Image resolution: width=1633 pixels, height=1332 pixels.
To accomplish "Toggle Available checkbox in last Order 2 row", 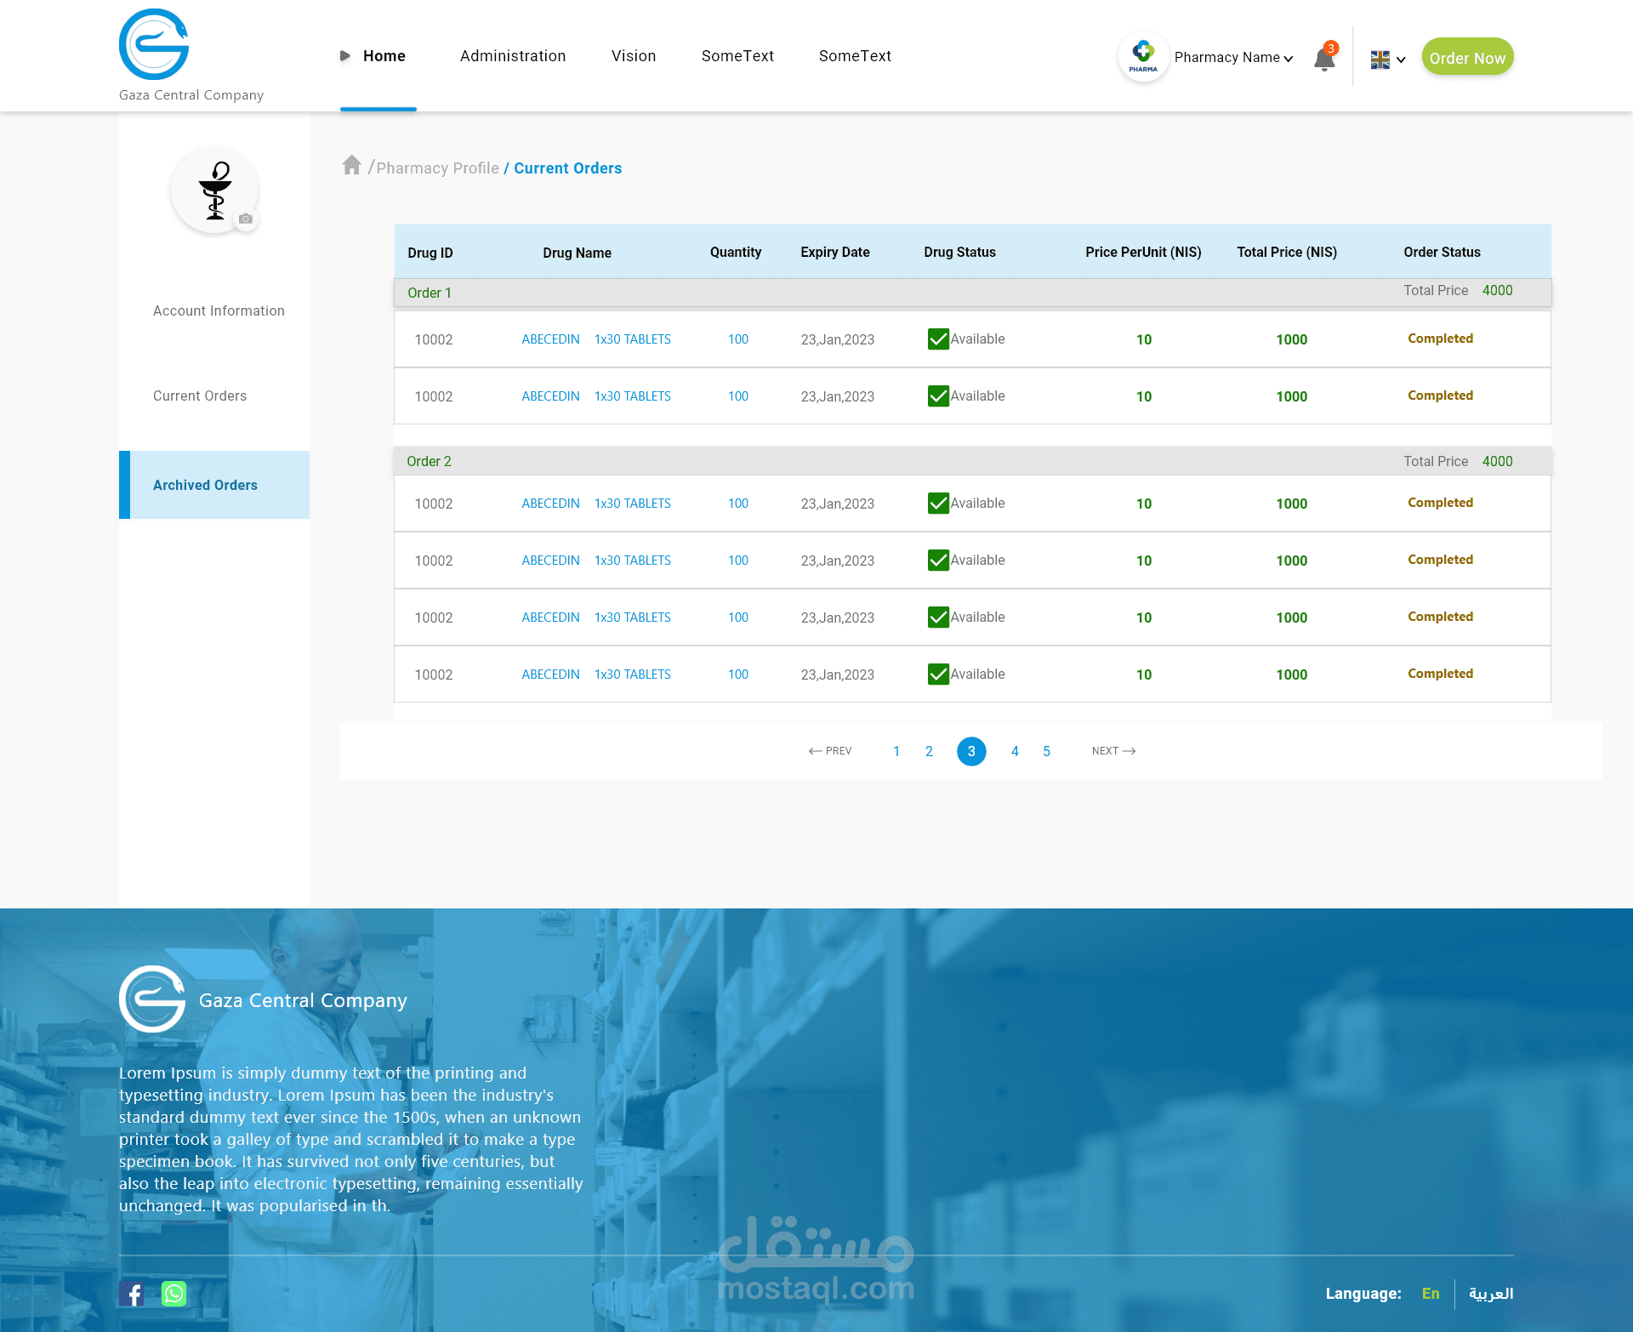I will pos(938,675).
